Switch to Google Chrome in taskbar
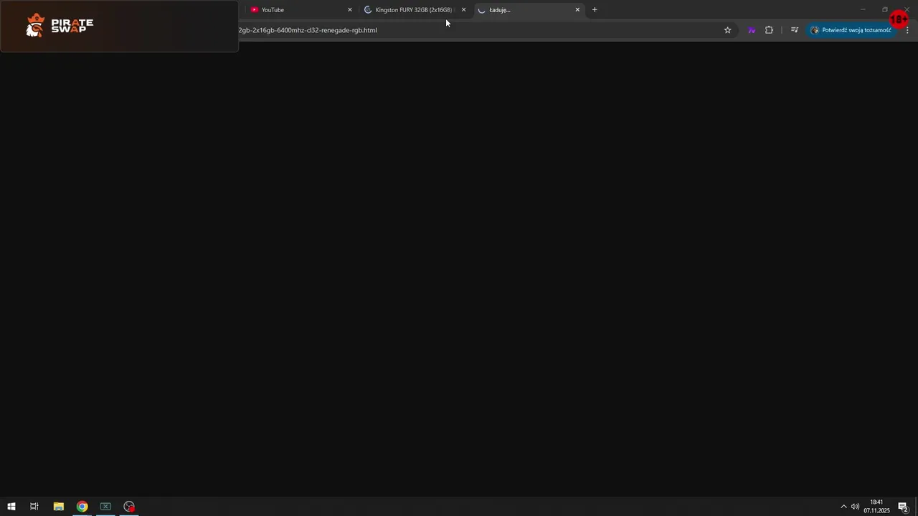The width and height of the screenshot is (918, 516). click(x=82, y=507)
